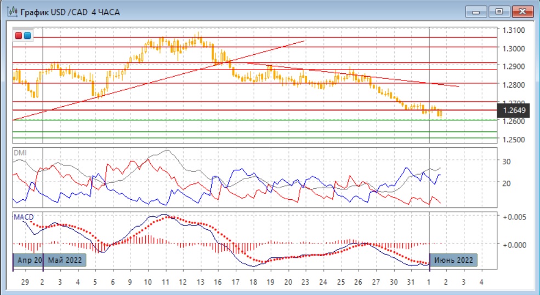Click the Апр 20 month marker
Screen dimensions: 540x295
pos(28,260)
